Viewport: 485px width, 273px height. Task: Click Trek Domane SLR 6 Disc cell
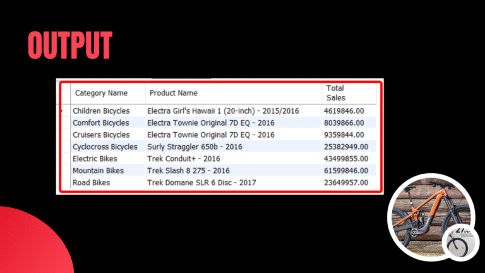(x=201, y=183)
